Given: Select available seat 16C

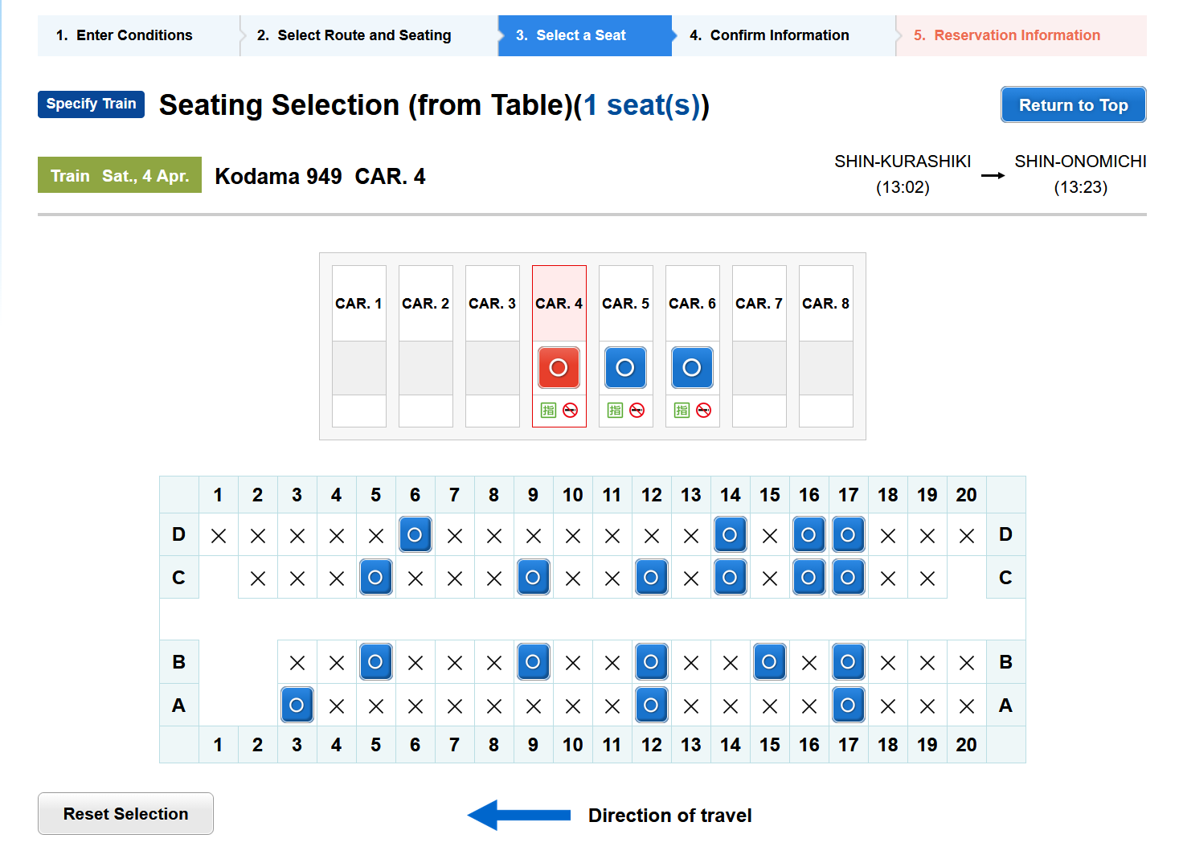Looking at the screenshot, I should (809, 577).
